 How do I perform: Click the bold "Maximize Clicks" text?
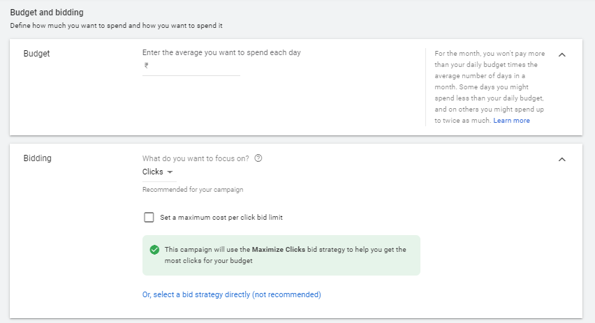(x=279, y=249)
